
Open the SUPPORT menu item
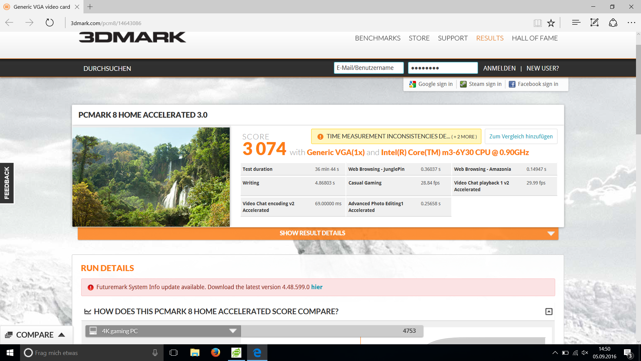[453, 38]
